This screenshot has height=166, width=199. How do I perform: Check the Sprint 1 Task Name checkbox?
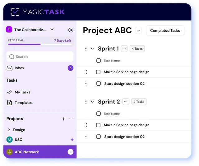point(99,61)
